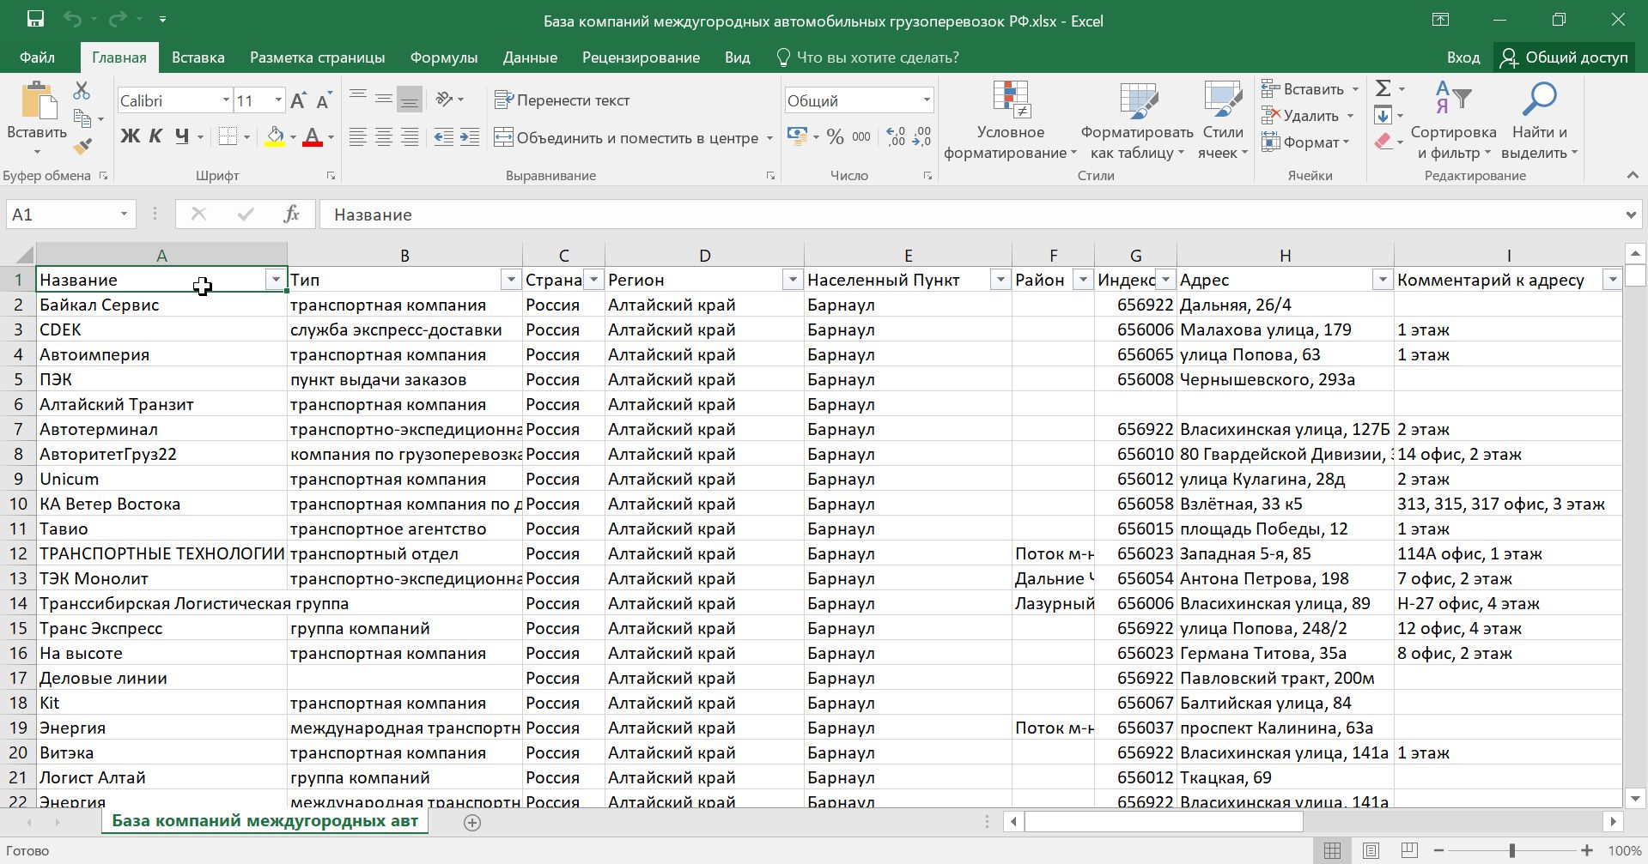The image size is (1648, 864).
Task: Switch to the Формулы ribbon tab
Action: click(x=443, y=57)
